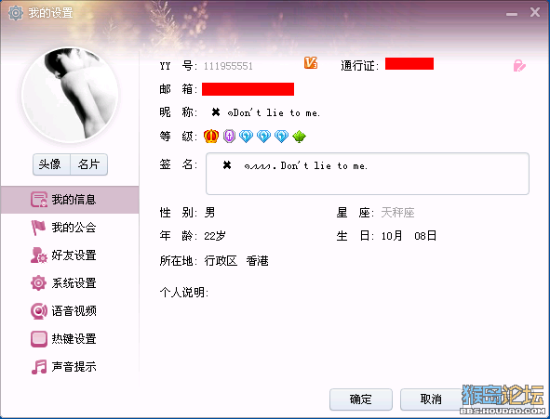Click the purple shield level icon

pos(229,137)
